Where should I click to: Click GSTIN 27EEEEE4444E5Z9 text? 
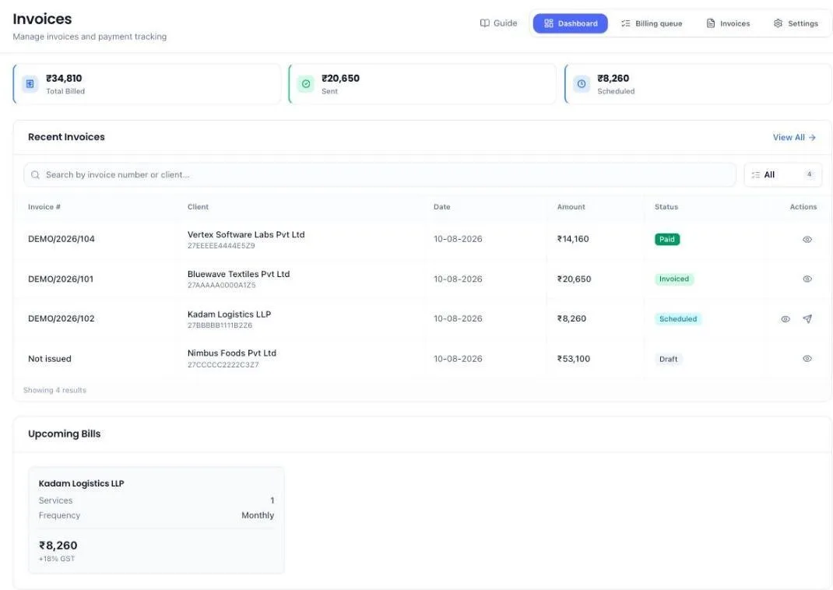click(x=221, y=246)
